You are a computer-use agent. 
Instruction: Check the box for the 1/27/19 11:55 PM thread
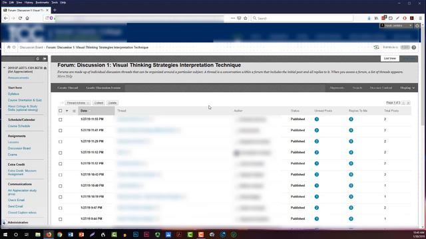click(61, 119)
